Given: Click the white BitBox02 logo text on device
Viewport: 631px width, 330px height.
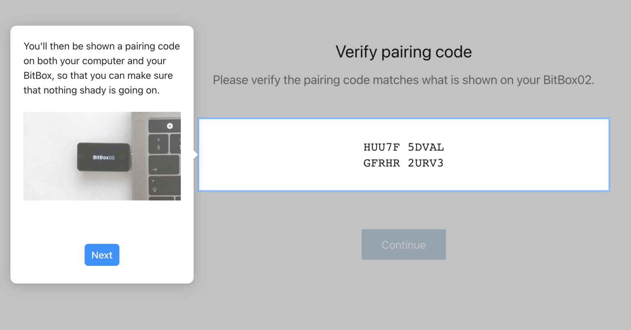Looking at the screenshot, I should 104,157.
